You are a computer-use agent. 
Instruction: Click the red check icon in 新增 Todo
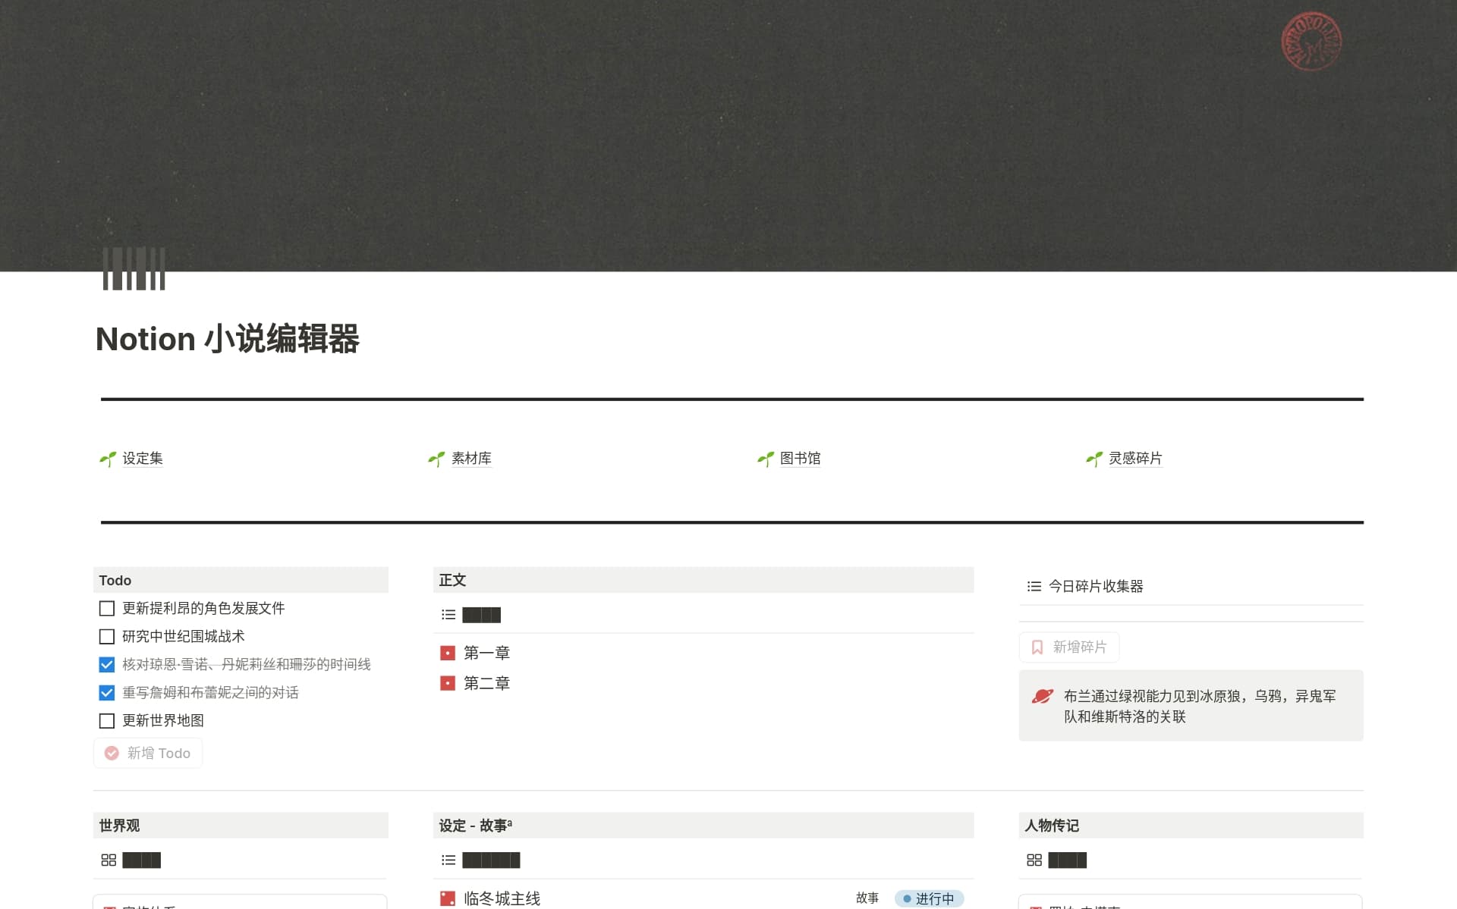click(x=112, y=753)
